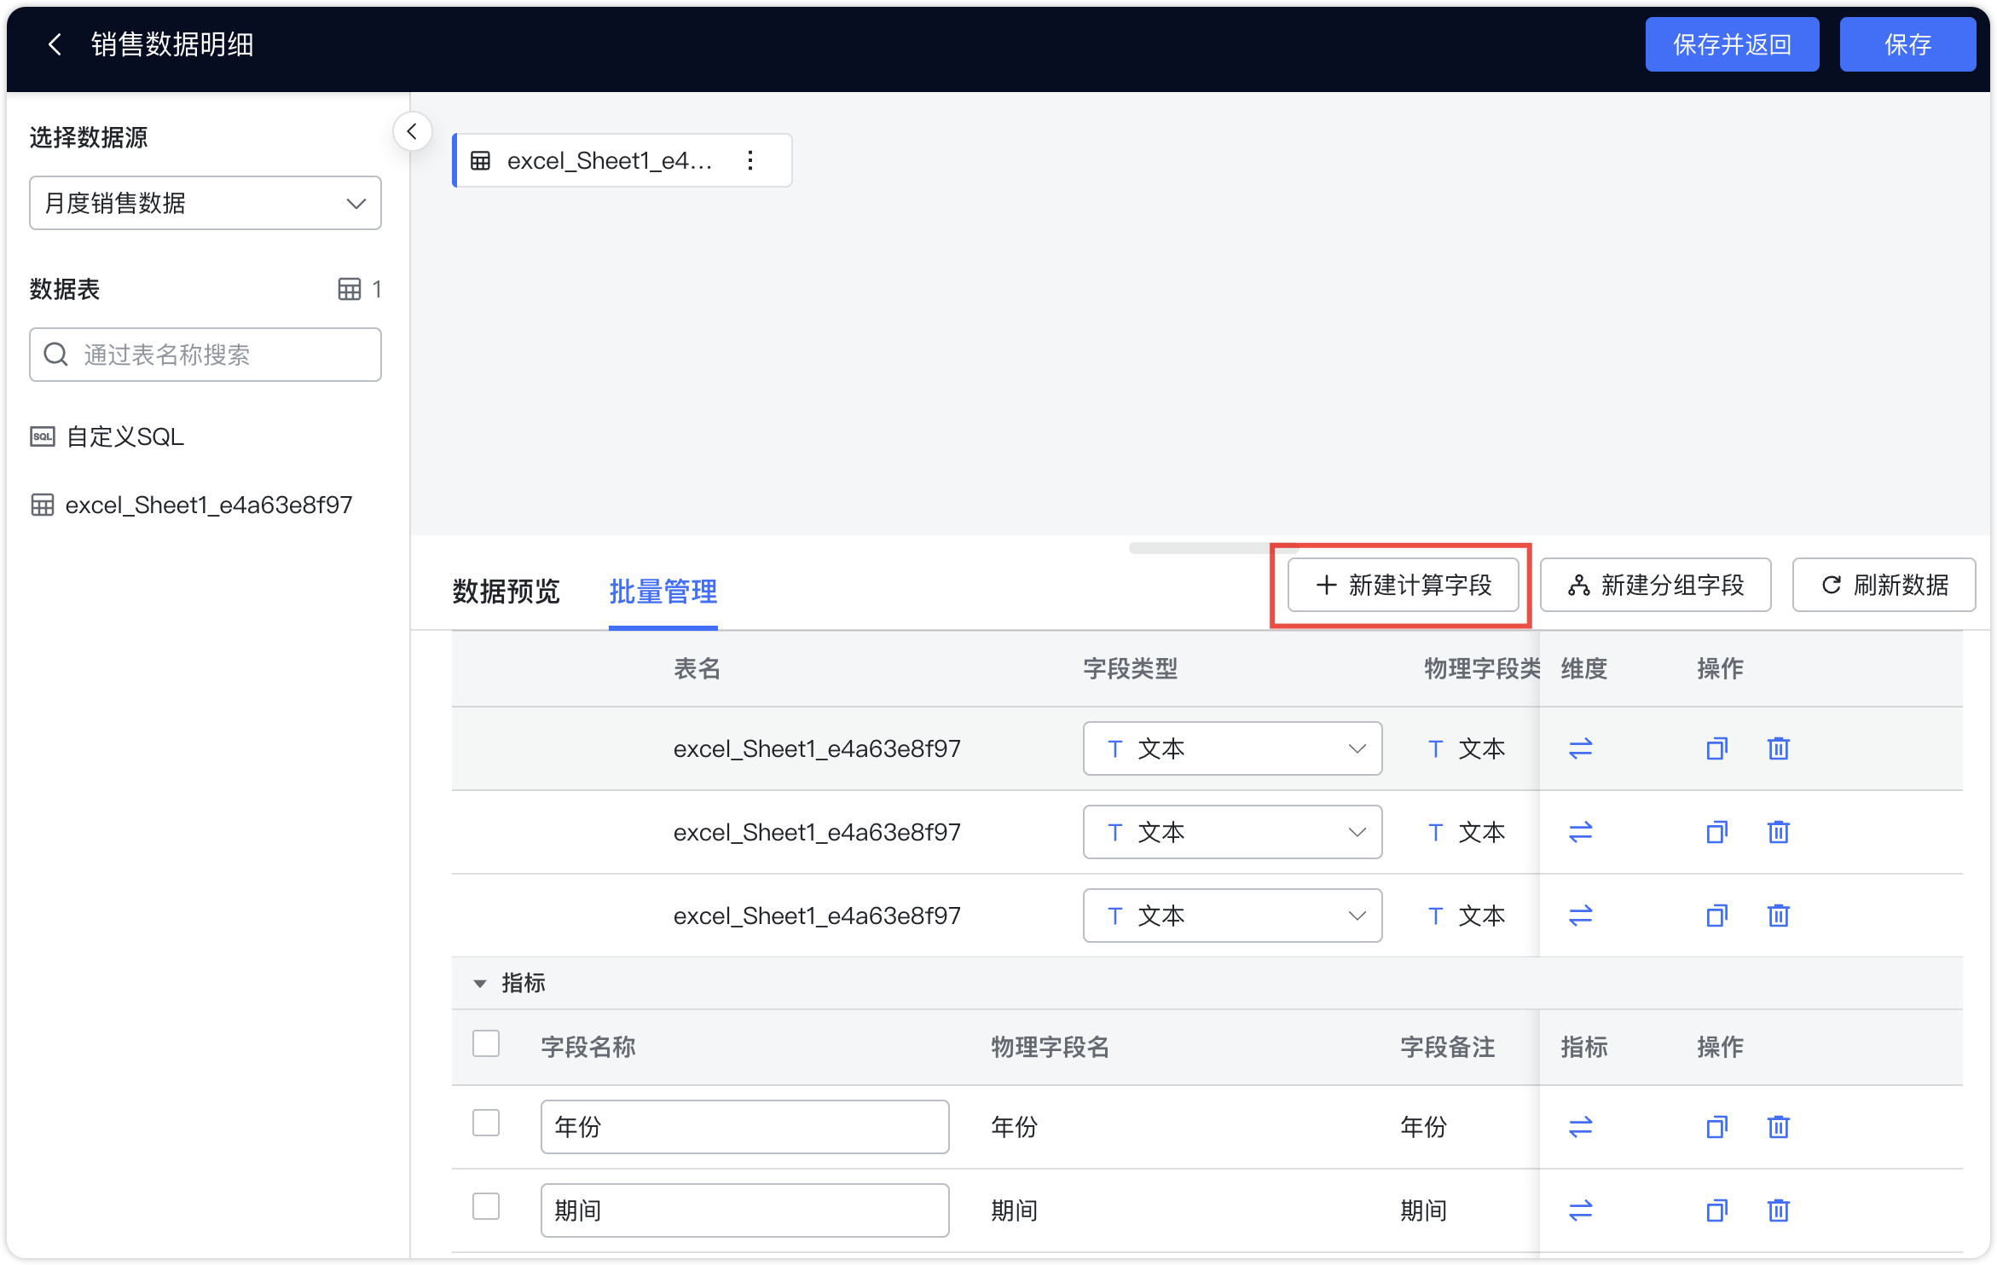1997x1265 pixels.
Task: Go back using the header back arrow
Action: (55, 44)
